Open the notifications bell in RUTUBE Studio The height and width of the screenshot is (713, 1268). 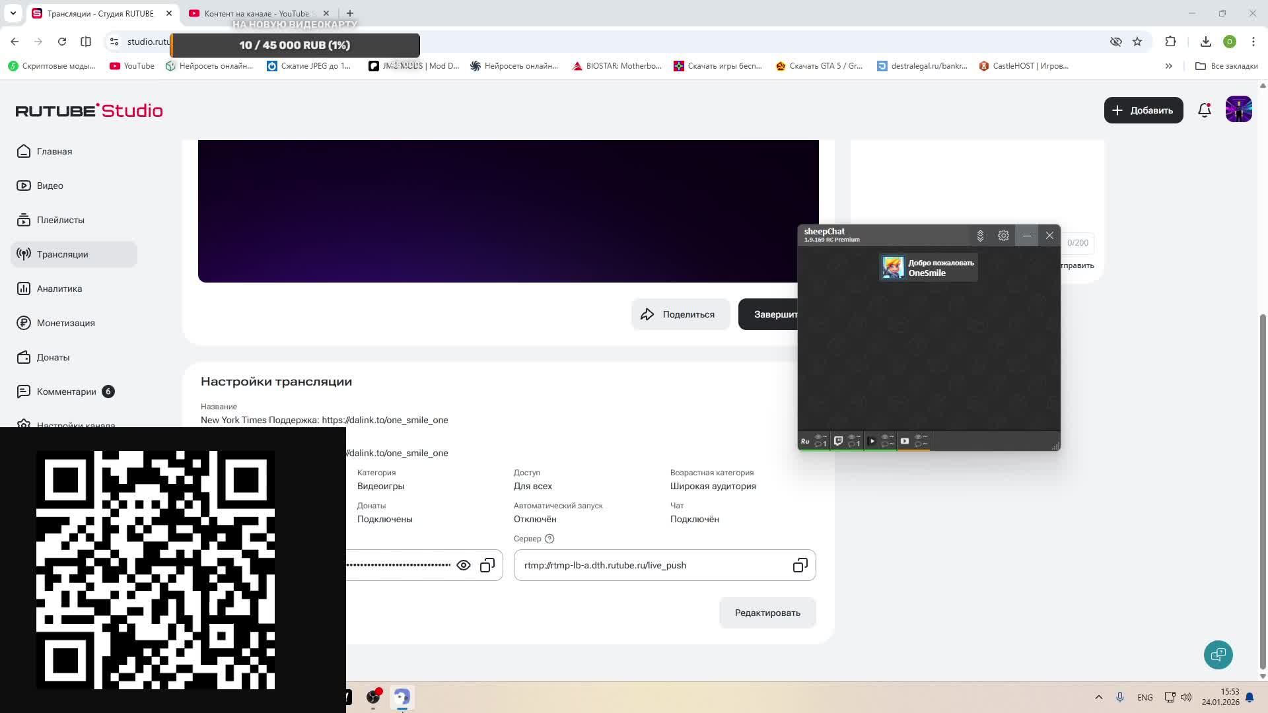click(1204, 110)
